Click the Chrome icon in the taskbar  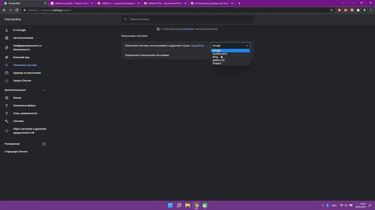[x=196, y=205]
